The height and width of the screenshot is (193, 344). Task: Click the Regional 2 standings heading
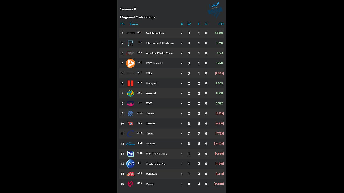[x=138, y=17]
